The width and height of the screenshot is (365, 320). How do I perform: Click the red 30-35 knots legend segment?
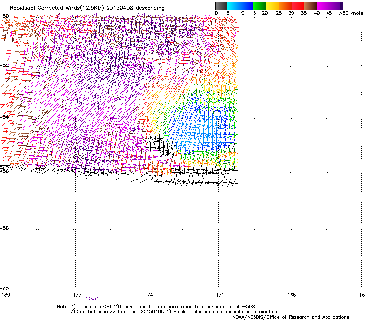(298, 6)
